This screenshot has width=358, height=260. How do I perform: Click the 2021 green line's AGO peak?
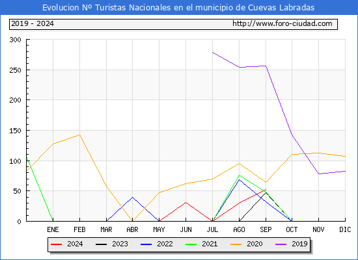tap(239, 175)
